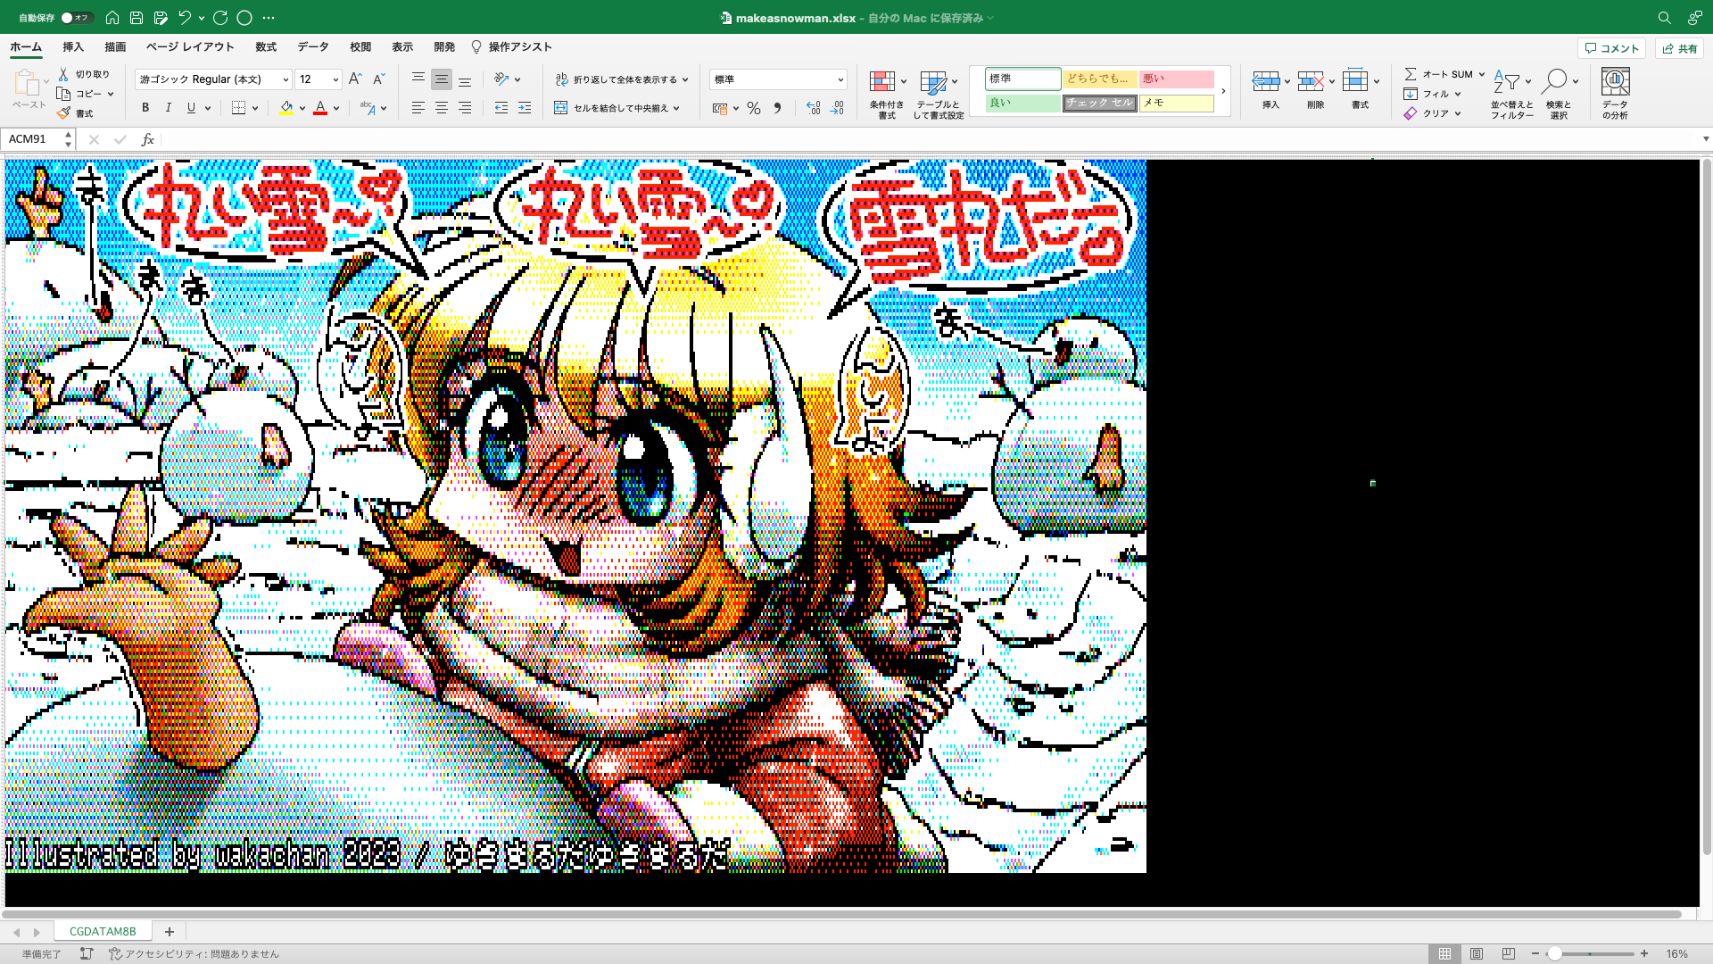Toggle align text right

point(465,108)
